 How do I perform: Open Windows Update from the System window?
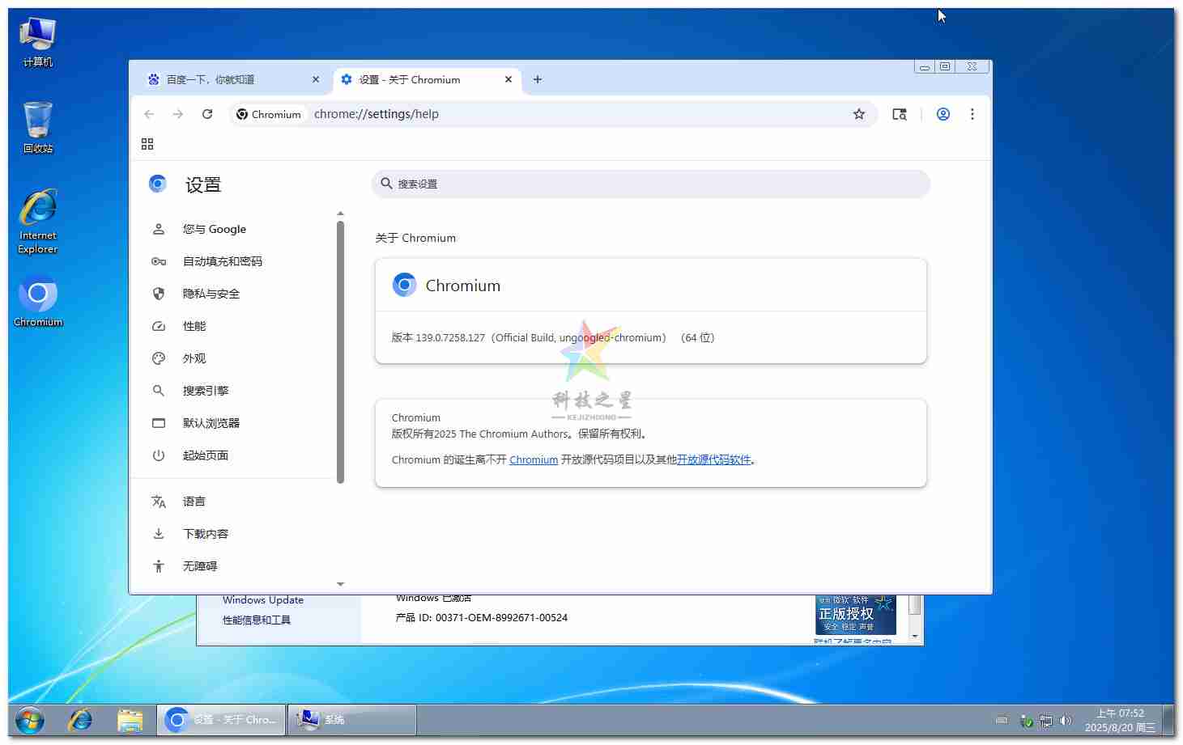point(263,599)
